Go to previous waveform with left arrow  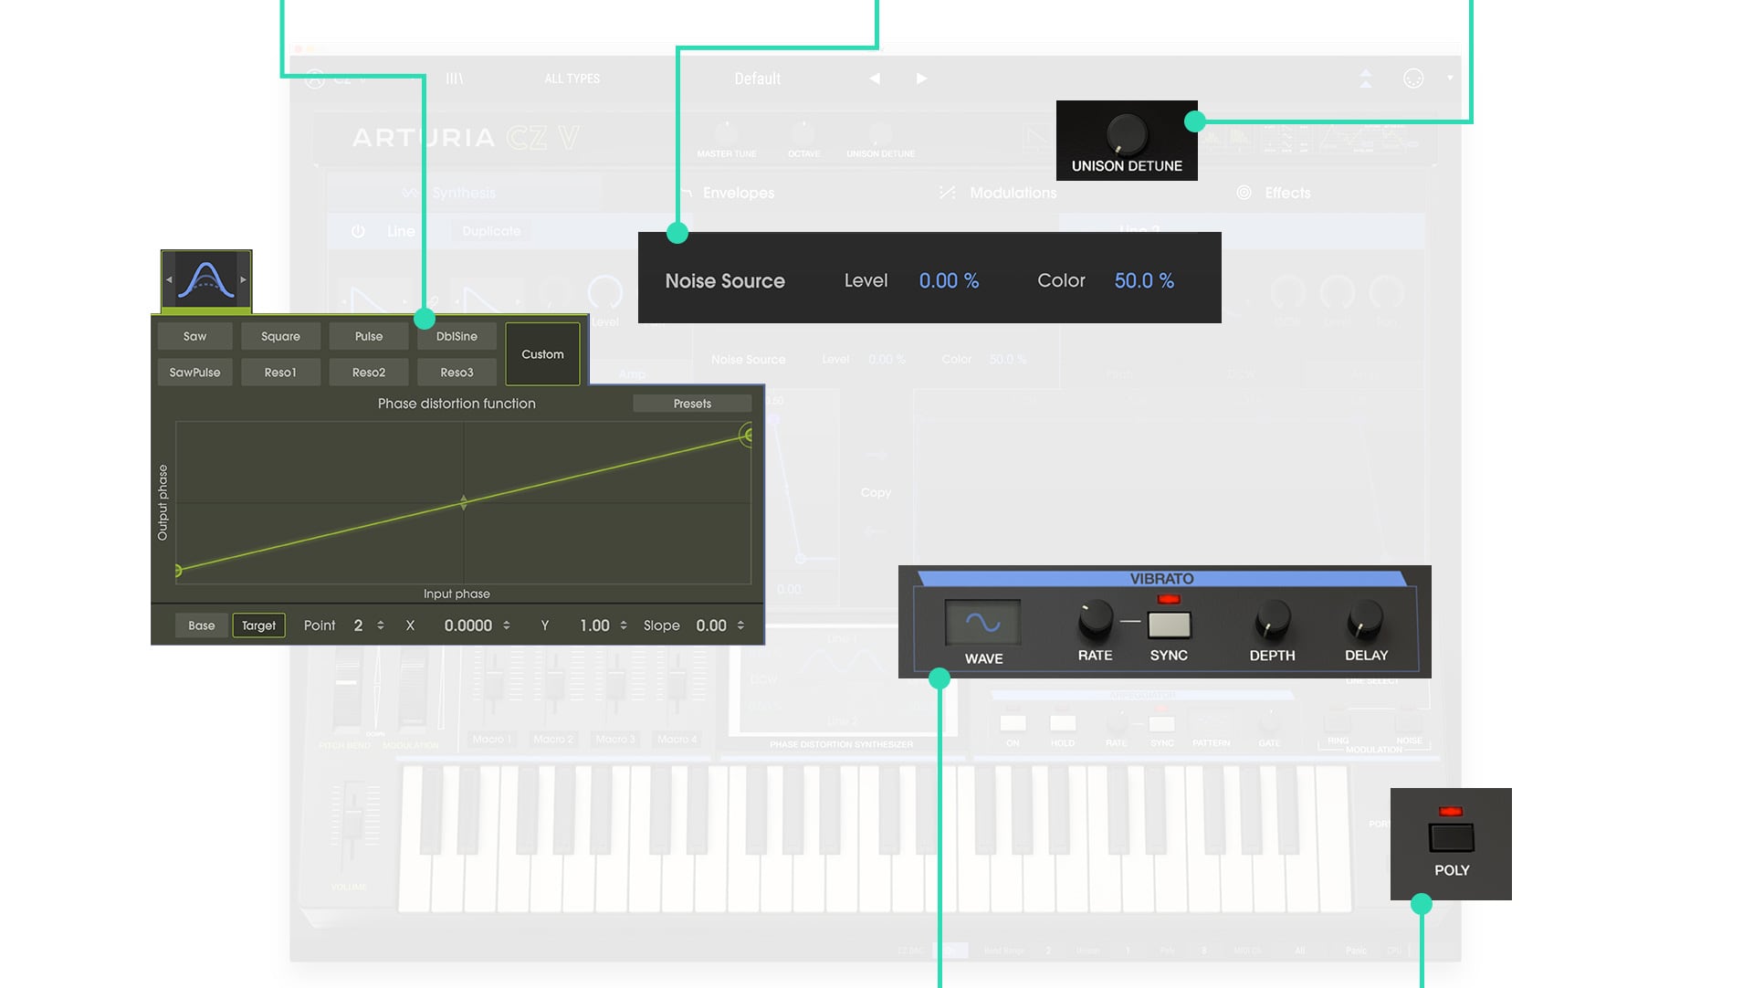tap(169, 279)
